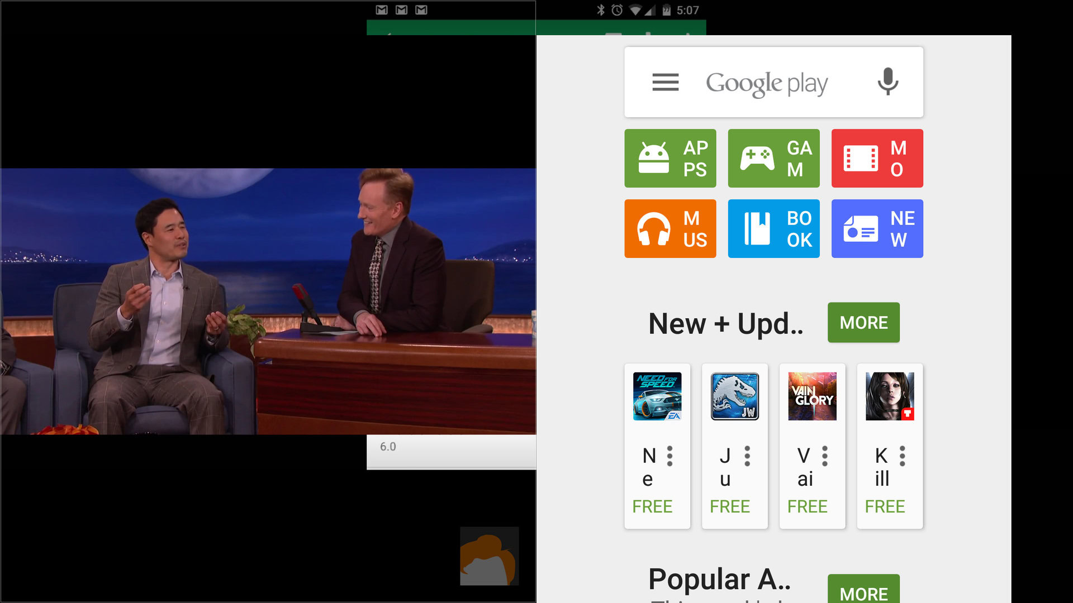Open overflow menu on Jurassic World card
Image resolution: width=1073 pixels, height=603 pixels.
click(747, 456)
